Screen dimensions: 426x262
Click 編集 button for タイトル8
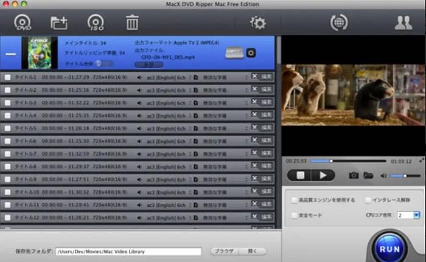[266, 166]
